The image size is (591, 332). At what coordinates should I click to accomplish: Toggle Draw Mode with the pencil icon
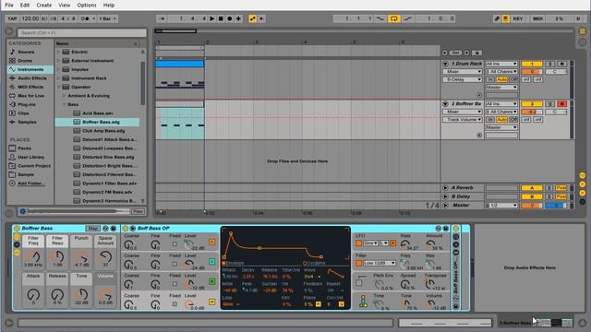click(497, 18)
